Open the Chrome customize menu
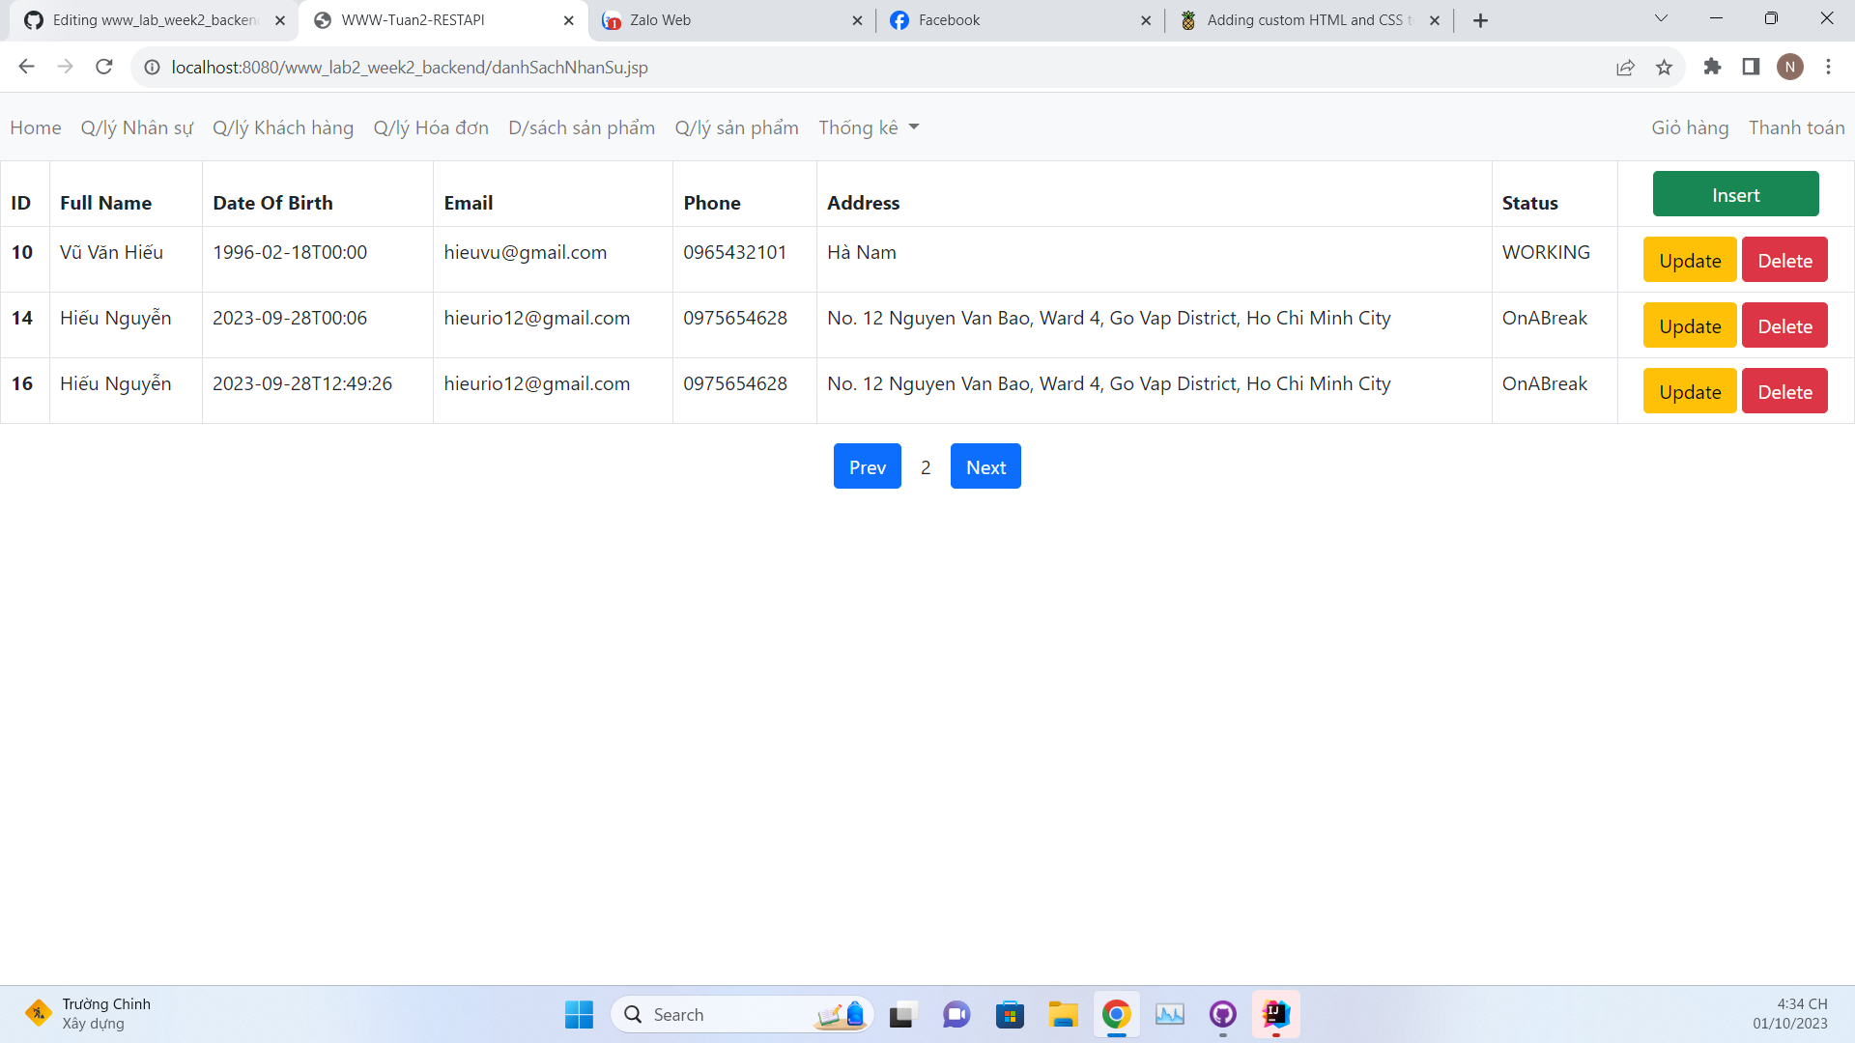Image resolution: width=1855 pixels, height=1043 pixels. tap(1829, 67)
